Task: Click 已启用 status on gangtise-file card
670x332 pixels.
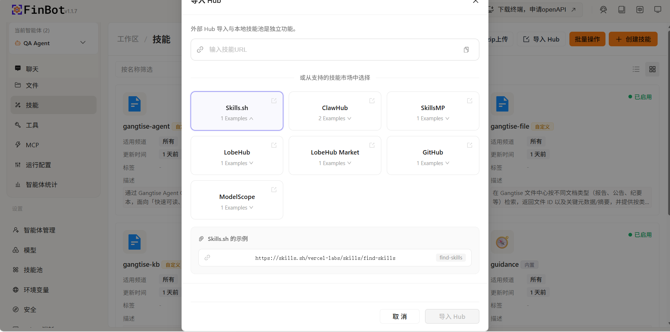Action: (640, 97)
